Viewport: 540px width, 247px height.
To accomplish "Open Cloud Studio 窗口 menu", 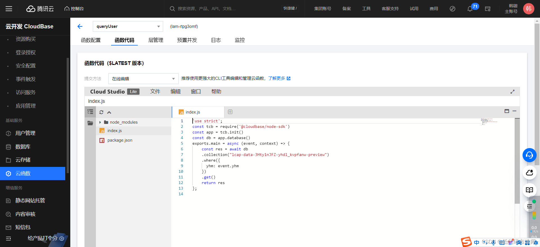I will coord(196,92).
